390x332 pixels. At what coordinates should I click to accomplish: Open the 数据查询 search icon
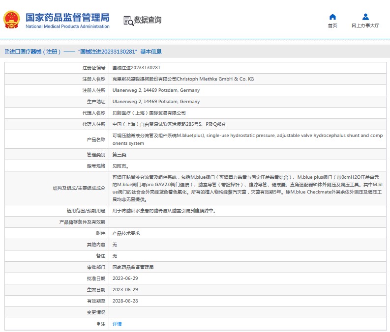[x=128, y=21]
